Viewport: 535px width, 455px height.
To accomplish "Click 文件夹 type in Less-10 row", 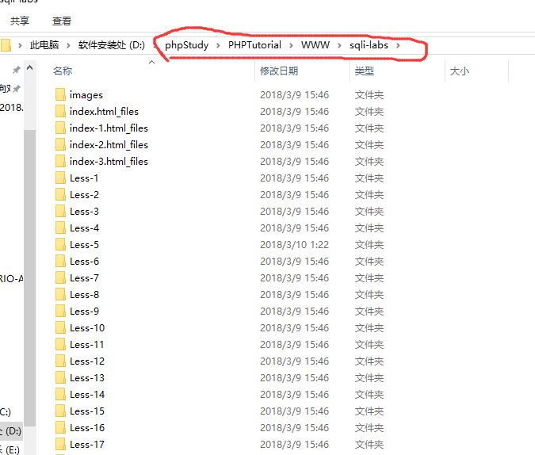I will point(369,328).
